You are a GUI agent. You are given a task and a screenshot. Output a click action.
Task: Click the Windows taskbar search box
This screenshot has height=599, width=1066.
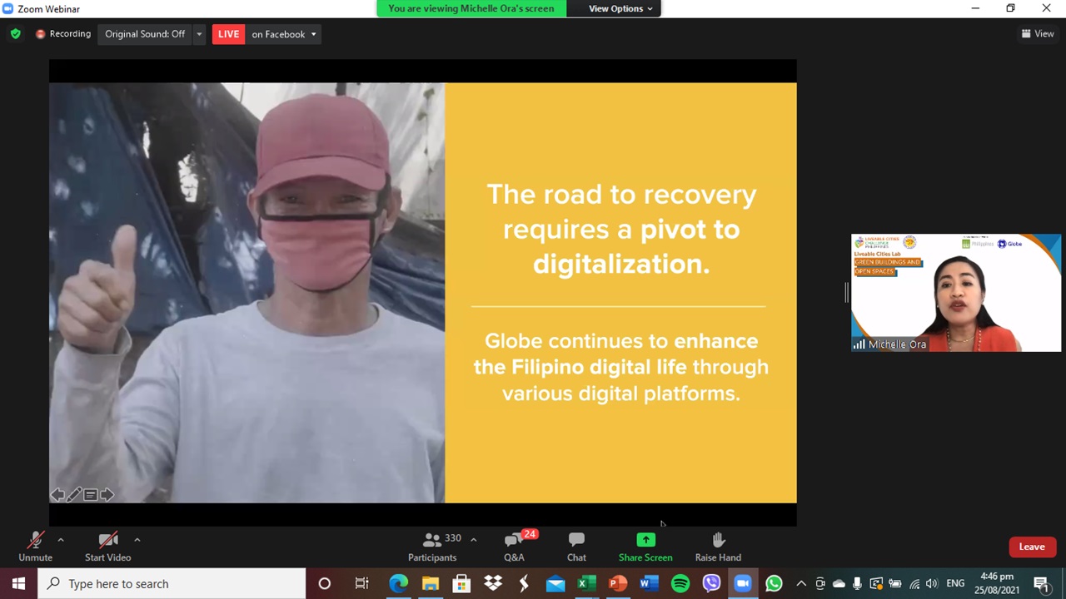172,584
